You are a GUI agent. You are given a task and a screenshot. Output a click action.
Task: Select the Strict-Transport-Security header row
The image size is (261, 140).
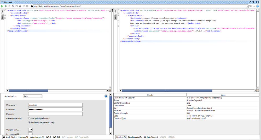pos(186,98)
